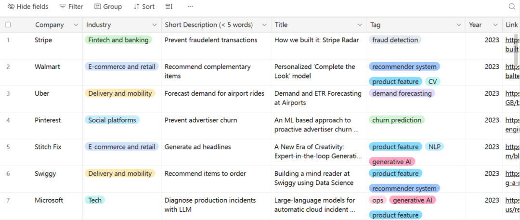
Task: Click the Hide fields button
Action: [x=28, y=7]
